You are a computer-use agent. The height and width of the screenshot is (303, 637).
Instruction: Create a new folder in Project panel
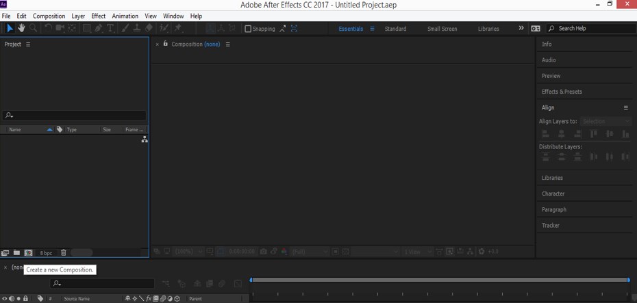click(x=16, y=252)
